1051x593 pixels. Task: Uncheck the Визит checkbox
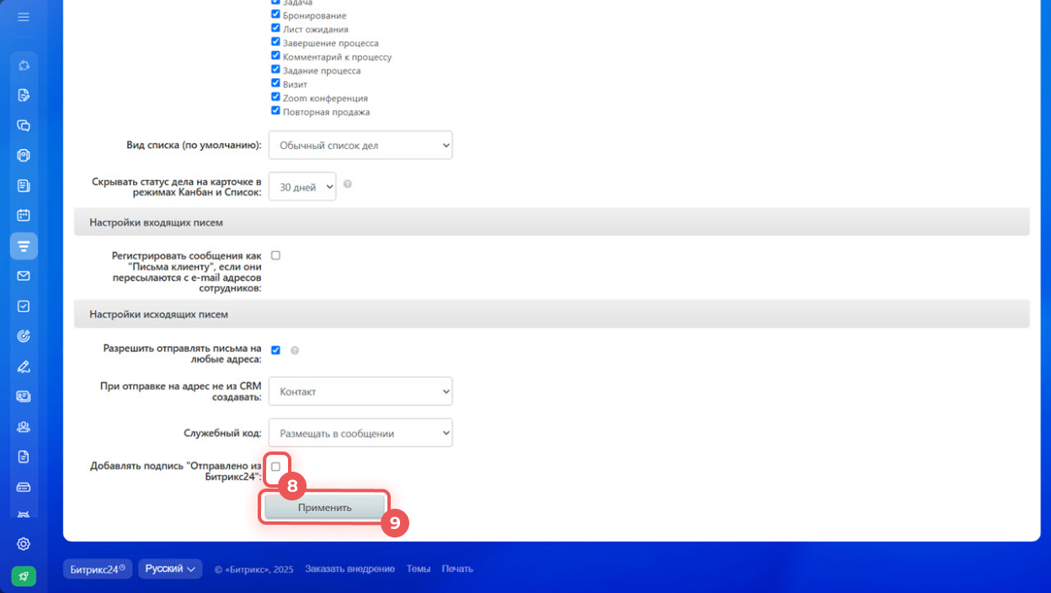[275, 83]
